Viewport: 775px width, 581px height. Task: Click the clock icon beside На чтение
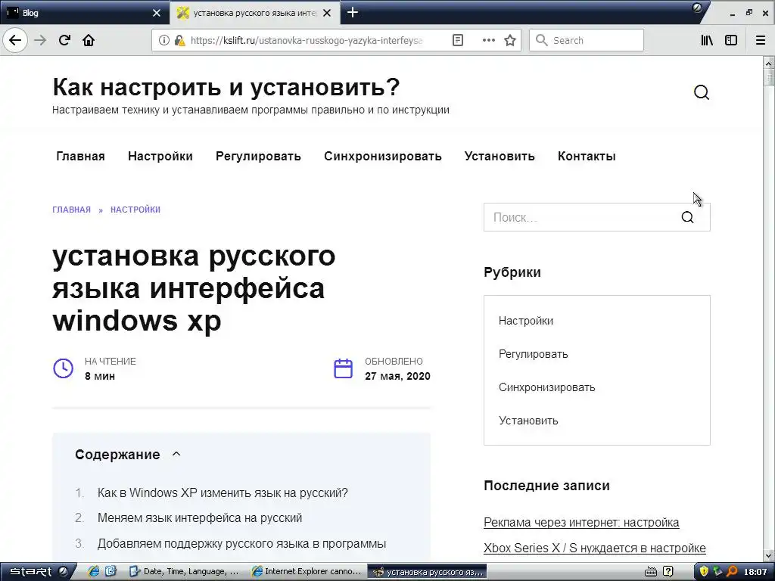click(x=64, y=368)
